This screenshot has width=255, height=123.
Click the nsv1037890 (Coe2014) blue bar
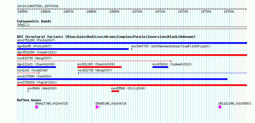122,79
